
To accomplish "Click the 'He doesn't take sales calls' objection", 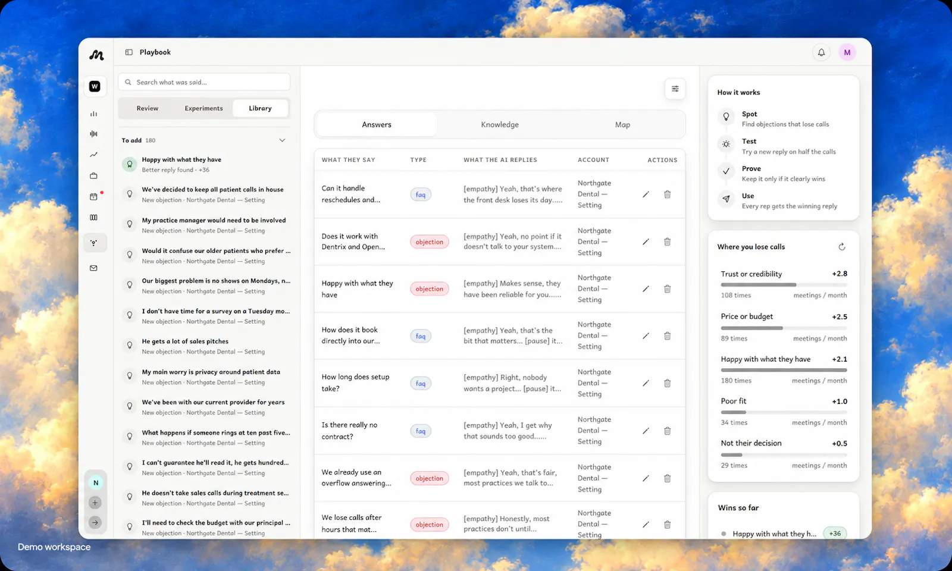I will pyautogui.click(x=206, y=498).
